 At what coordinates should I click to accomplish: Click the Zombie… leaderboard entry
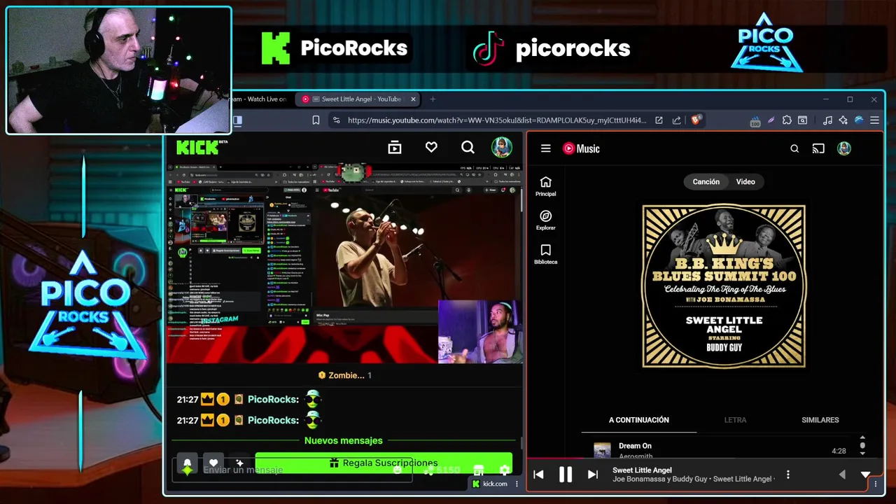click(345, 375)
